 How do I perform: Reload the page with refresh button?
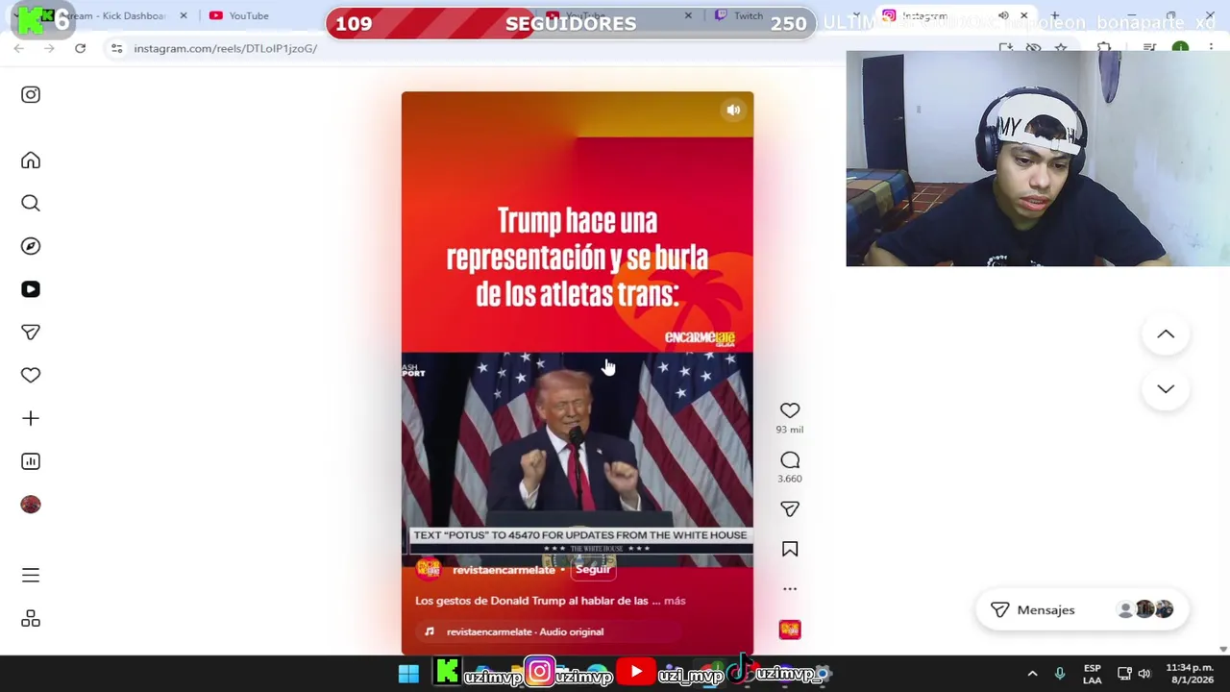point(81,48)
